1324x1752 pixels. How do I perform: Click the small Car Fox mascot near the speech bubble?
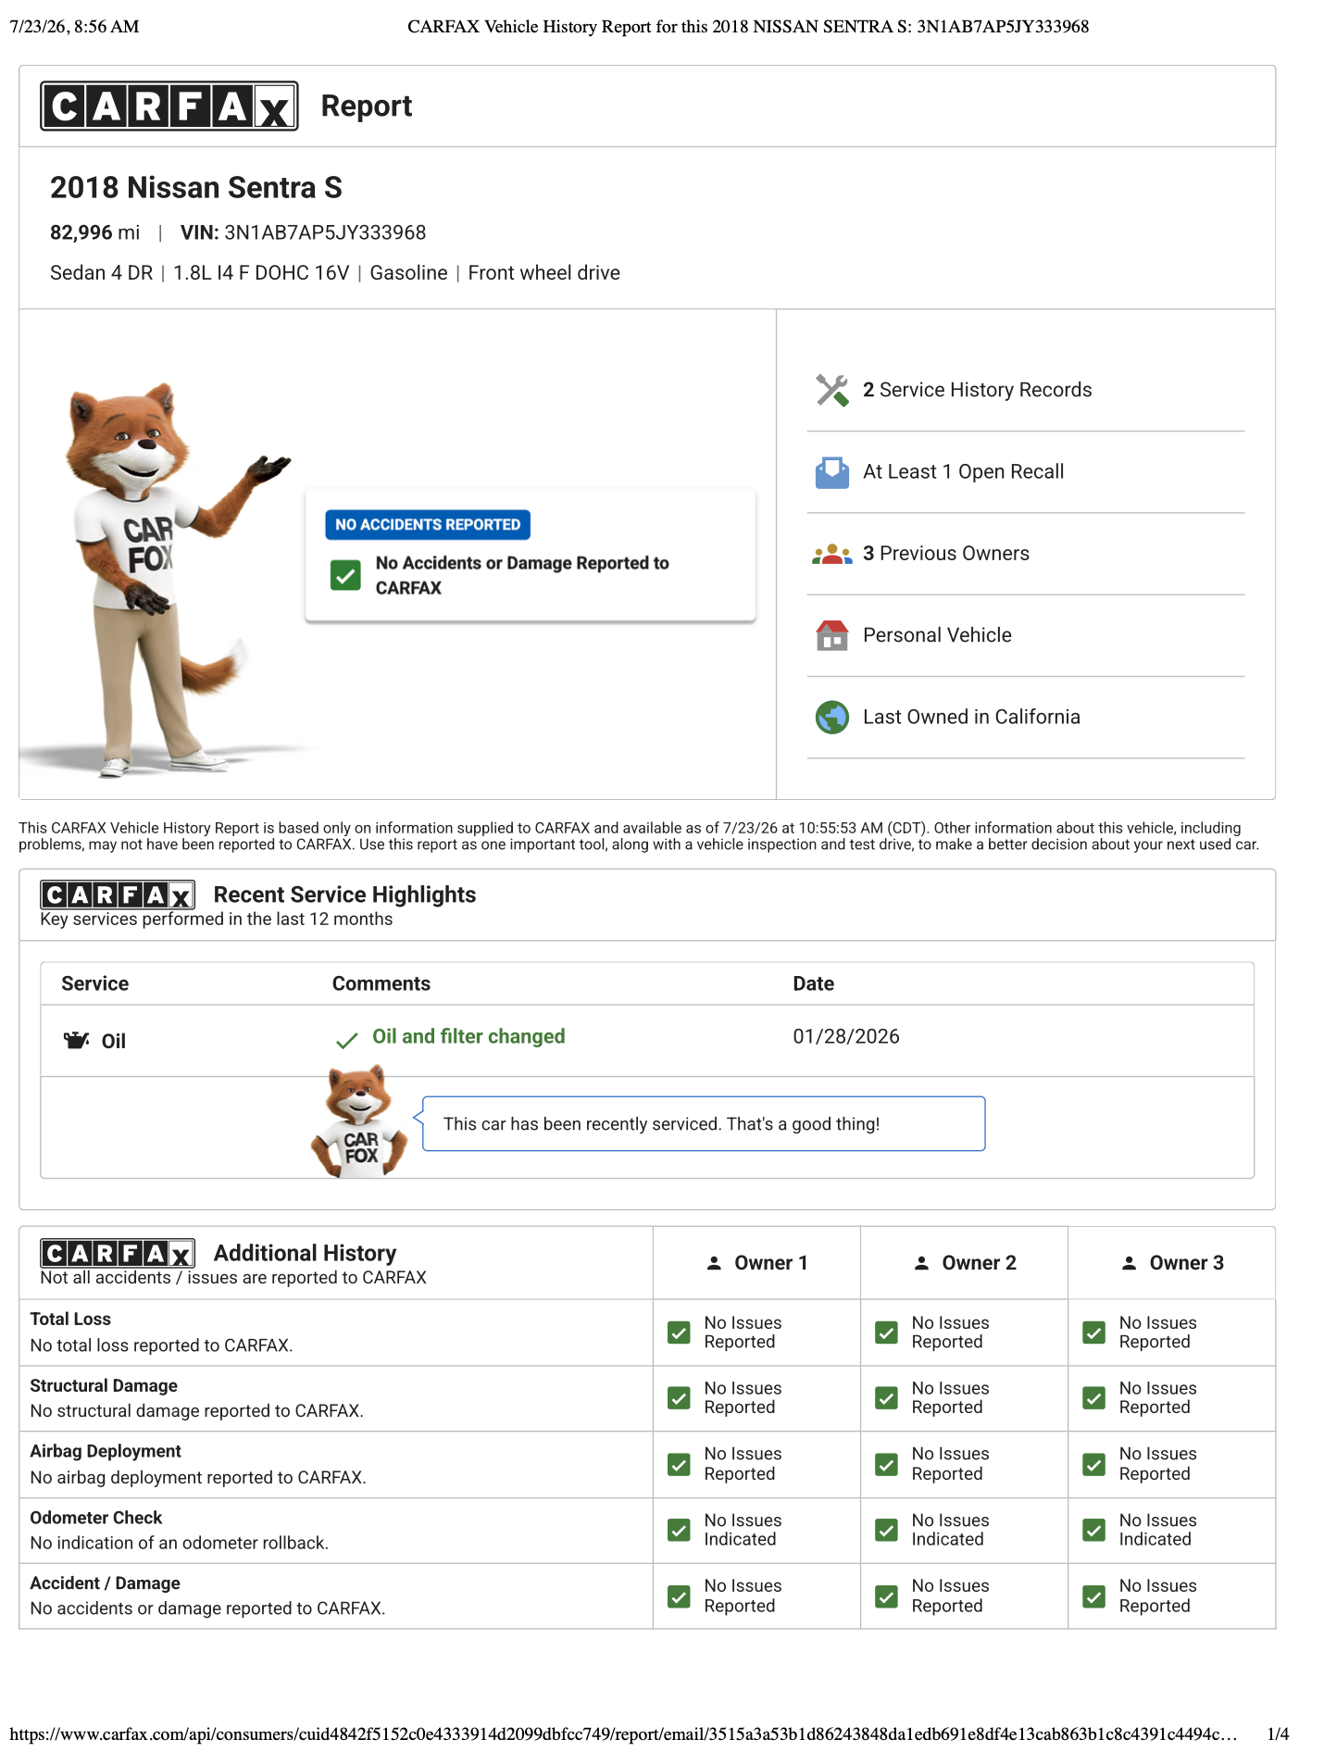point(359,1121)
